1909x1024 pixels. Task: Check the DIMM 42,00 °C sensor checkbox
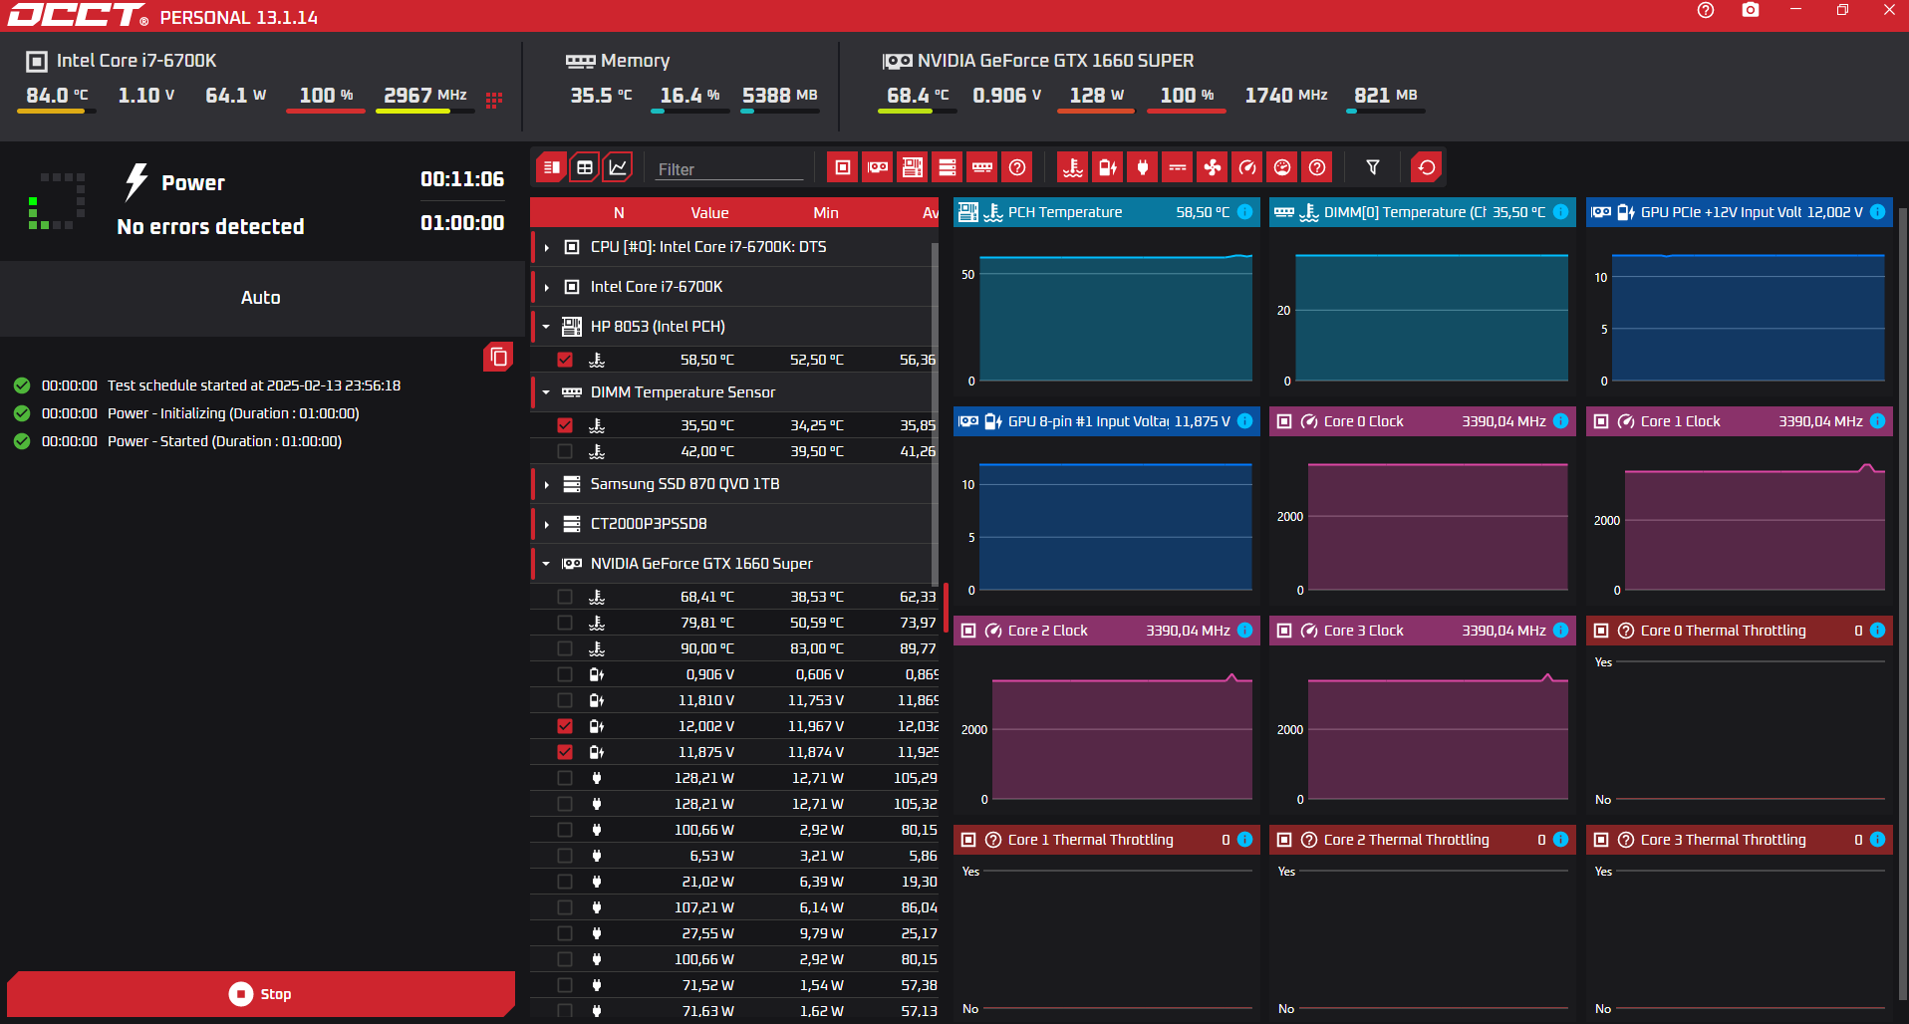[565, 451]
